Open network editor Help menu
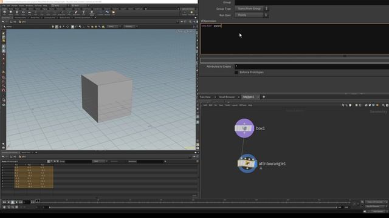This screenshot has height=218, width=389. tap(250, 105)
